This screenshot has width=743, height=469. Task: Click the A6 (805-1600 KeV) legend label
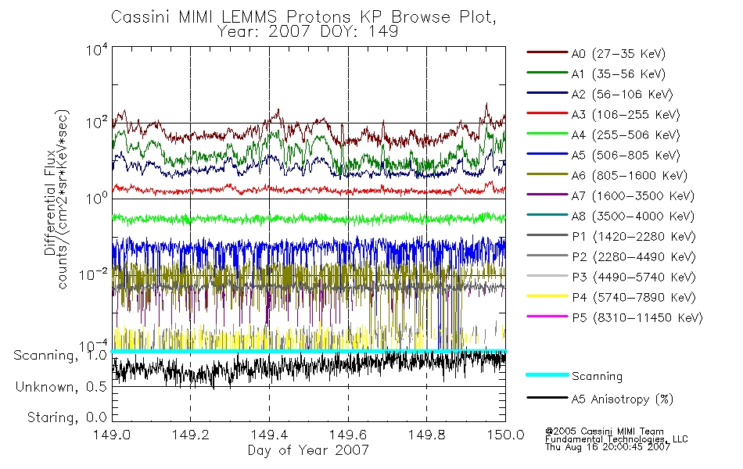click(x=630, y=176)
